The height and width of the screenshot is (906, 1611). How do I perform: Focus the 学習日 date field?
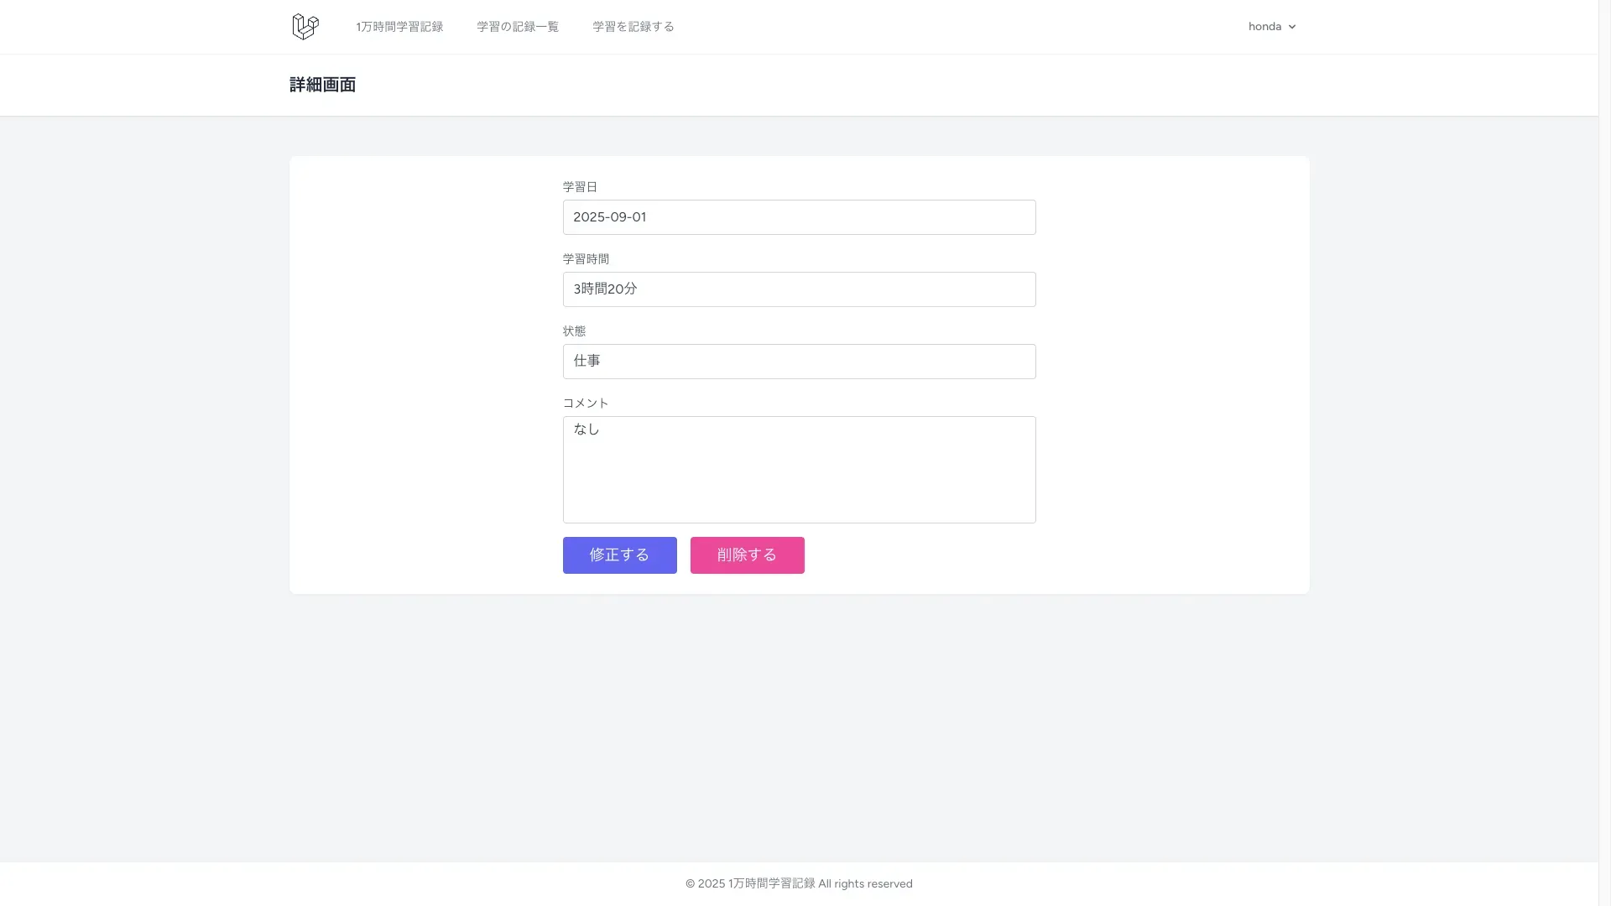point(799,217)
